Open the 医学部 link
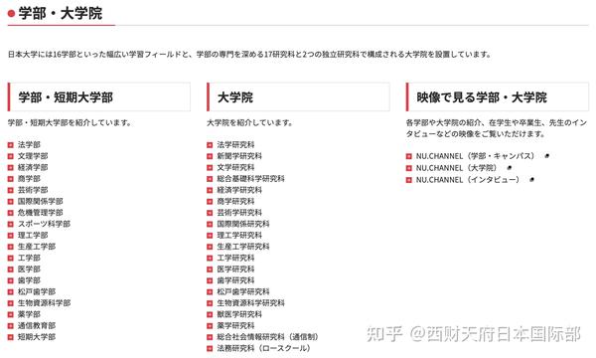The image size is (596, 358). point(29,268)
